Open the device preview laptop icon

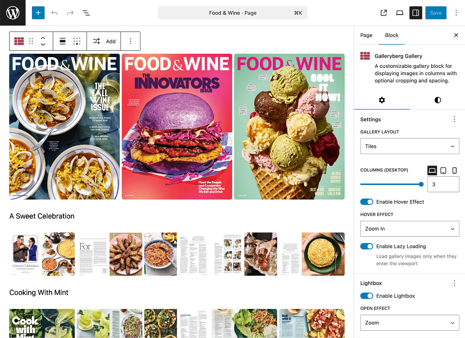coord(400,13)
